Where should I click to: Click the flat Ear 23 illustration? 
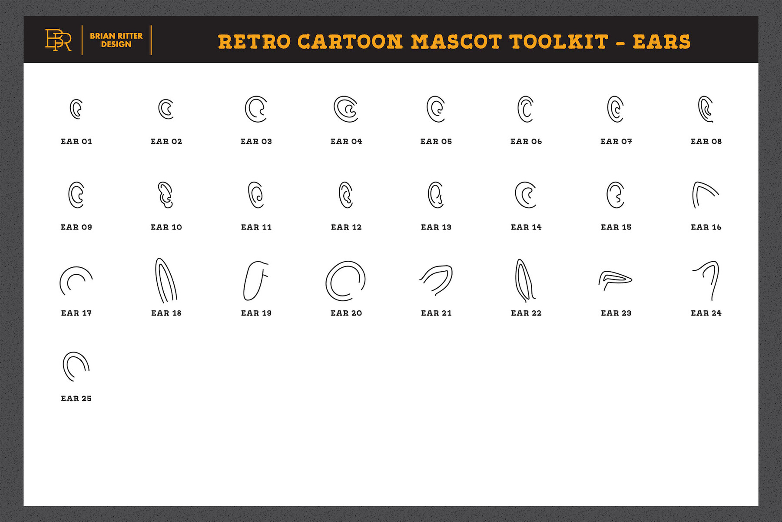click(615, 280)
